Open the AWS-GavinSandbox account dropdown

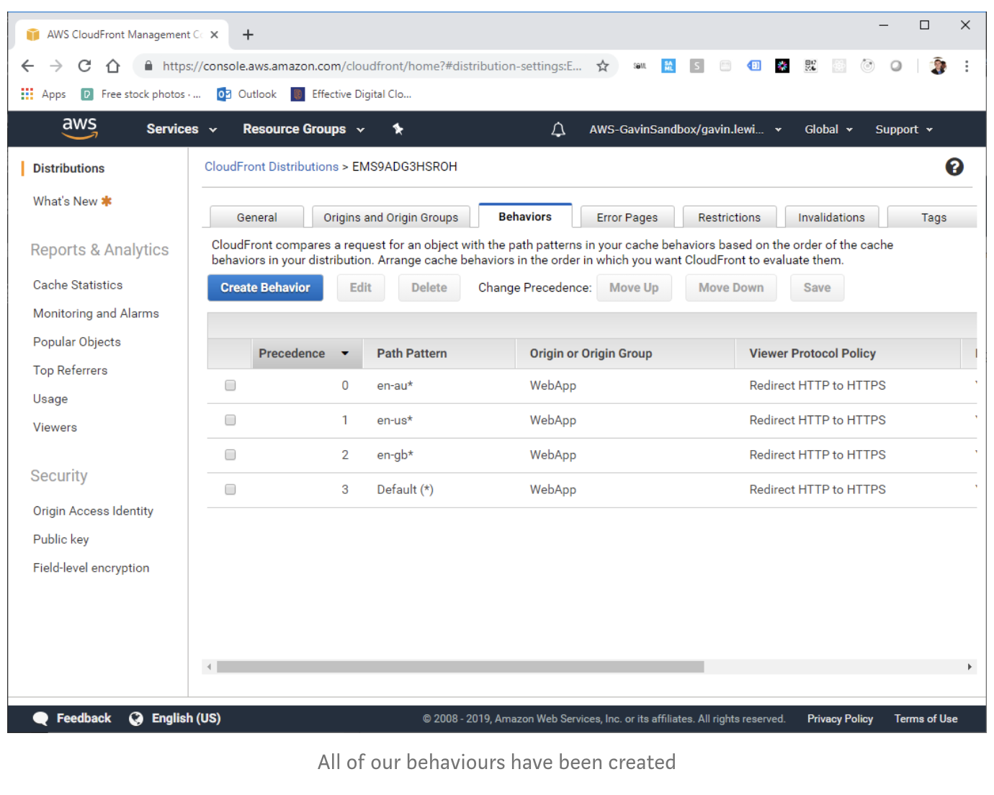tap(685, 130)
